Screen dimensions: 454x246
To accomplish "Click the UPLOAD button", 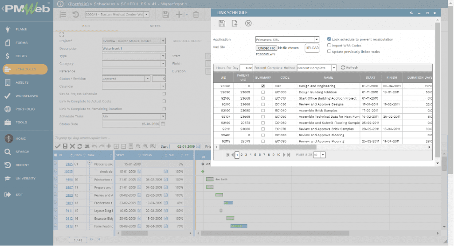I will [312, 48].
